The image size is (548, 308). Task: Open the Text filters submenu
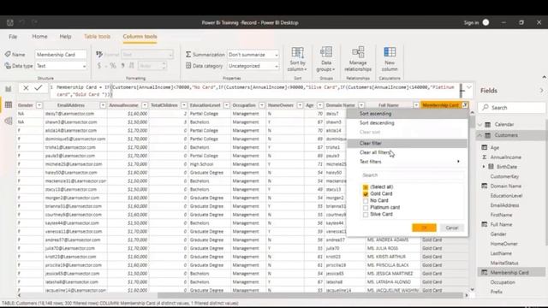point(408,162)
